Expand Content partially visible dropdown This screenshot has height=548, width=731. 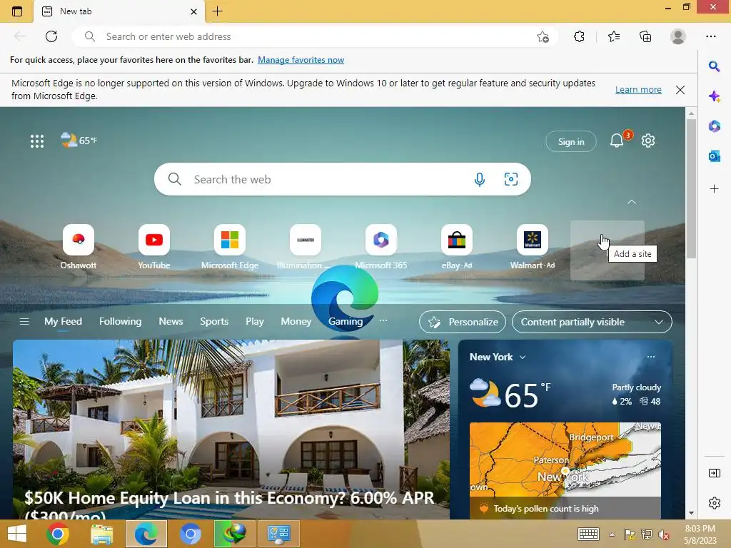(592, 322)
